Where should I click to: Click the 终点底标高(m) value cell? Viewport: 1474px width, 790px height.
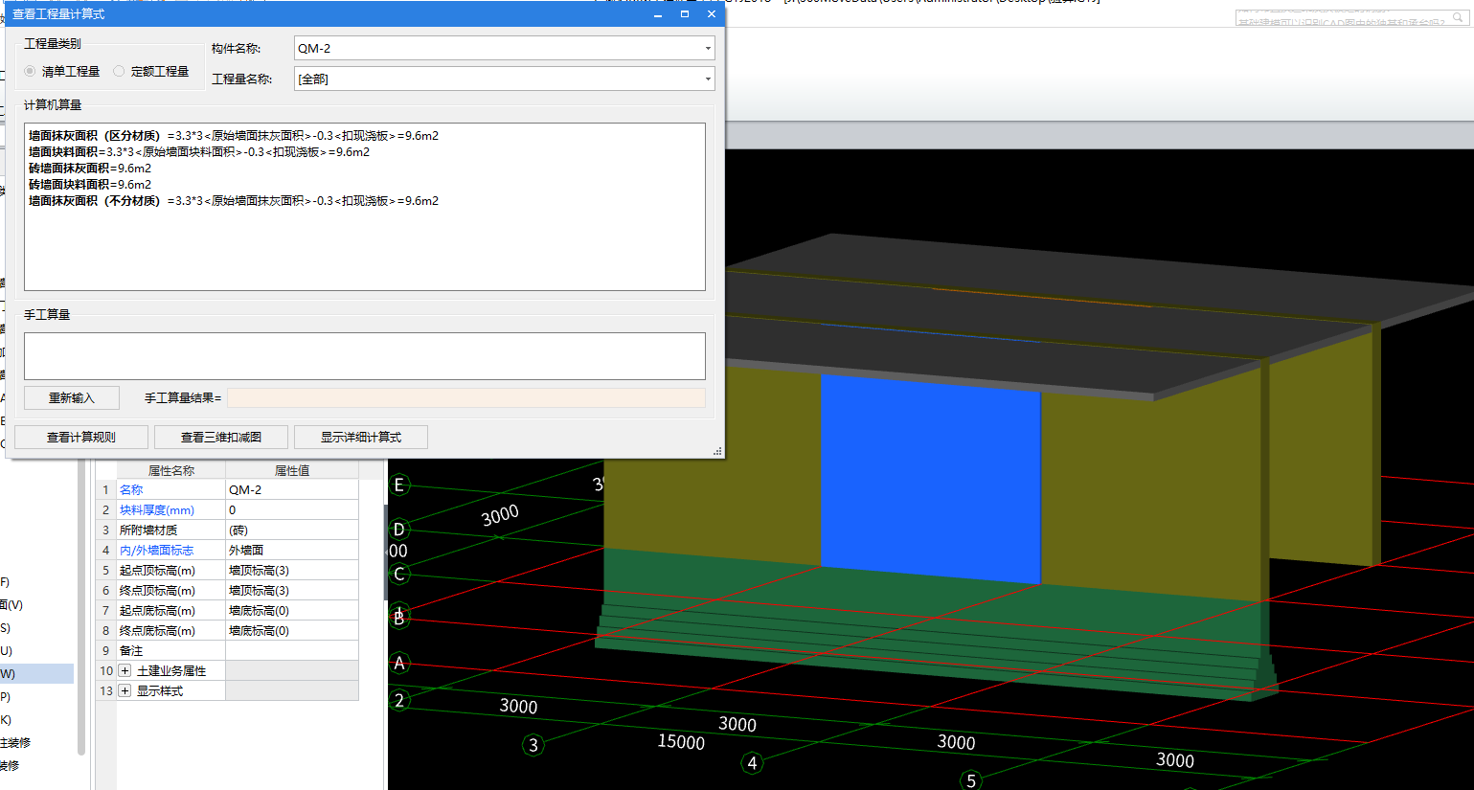tap(292, 630)
